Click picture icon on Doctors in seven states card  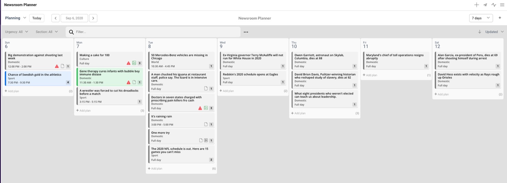[206, 108]
